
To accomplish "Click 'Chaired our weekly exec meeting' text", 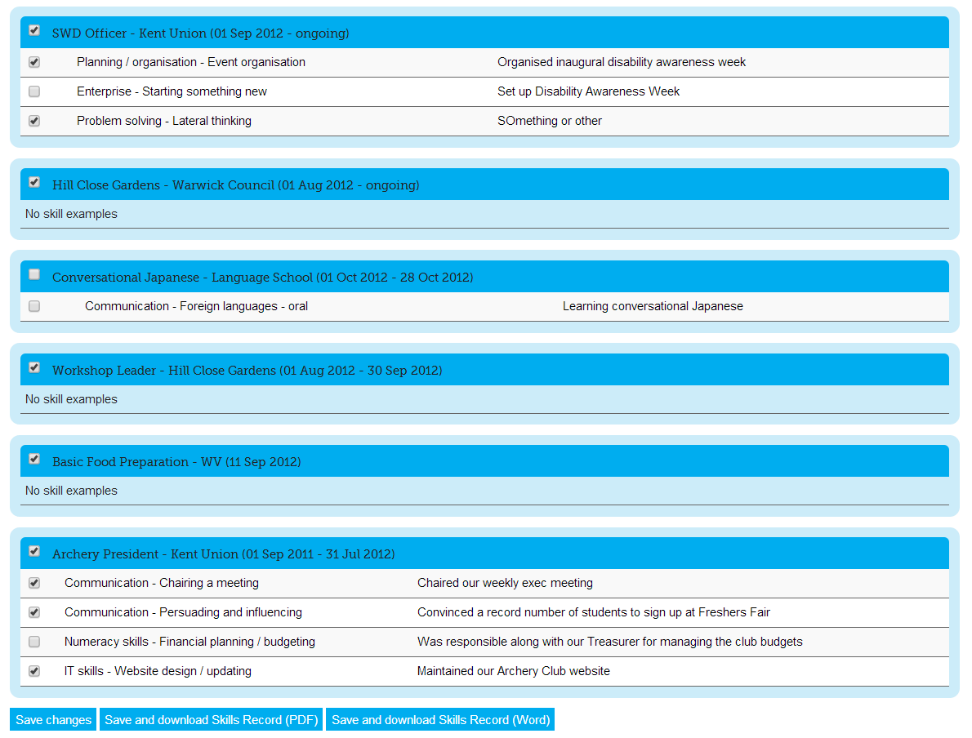I will pyautogui.click(x=506, y=583).
